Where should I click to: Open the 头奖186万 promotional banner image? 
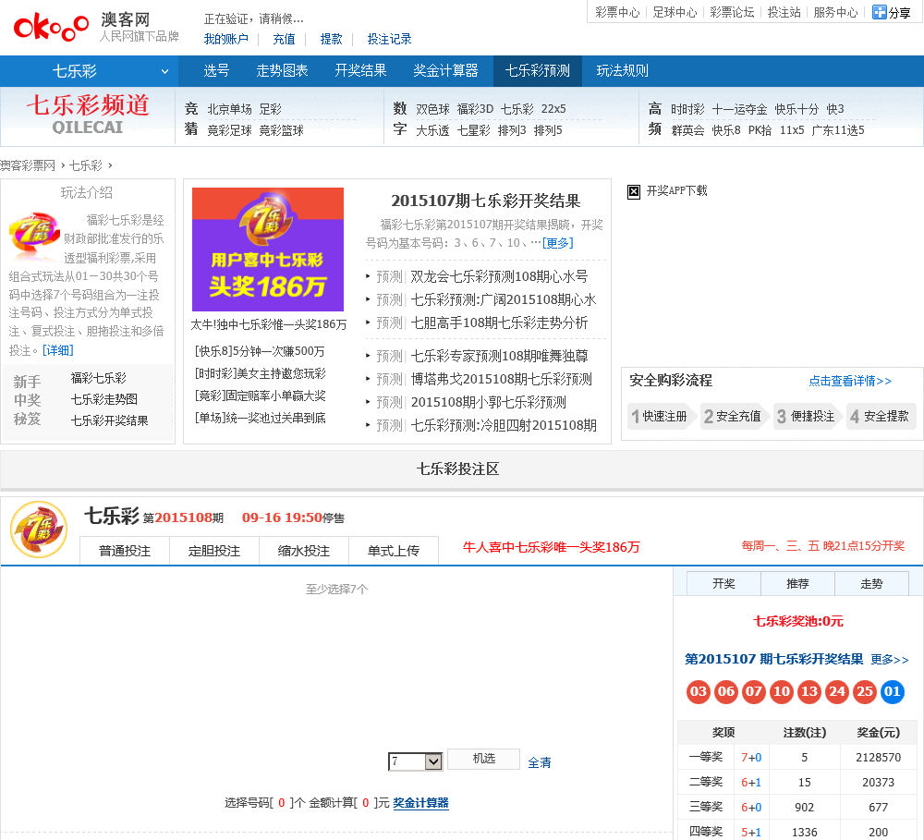pyautogui.click(x=267, y=250)
